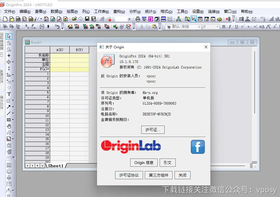The height and width of the screenshot is (197, 280).
Task: Open the font size dropdown
Action: click(x=217, y=27)
